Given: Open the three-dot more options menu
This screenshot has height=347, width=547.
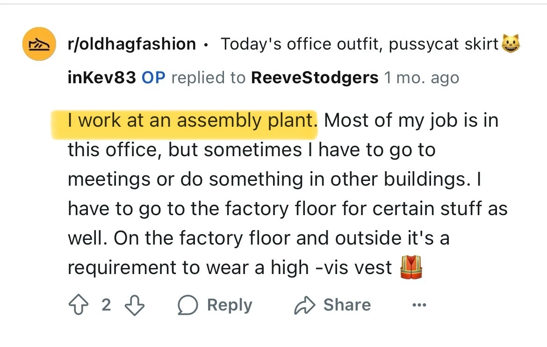Looking at the screenshot, I should point(419,305).
